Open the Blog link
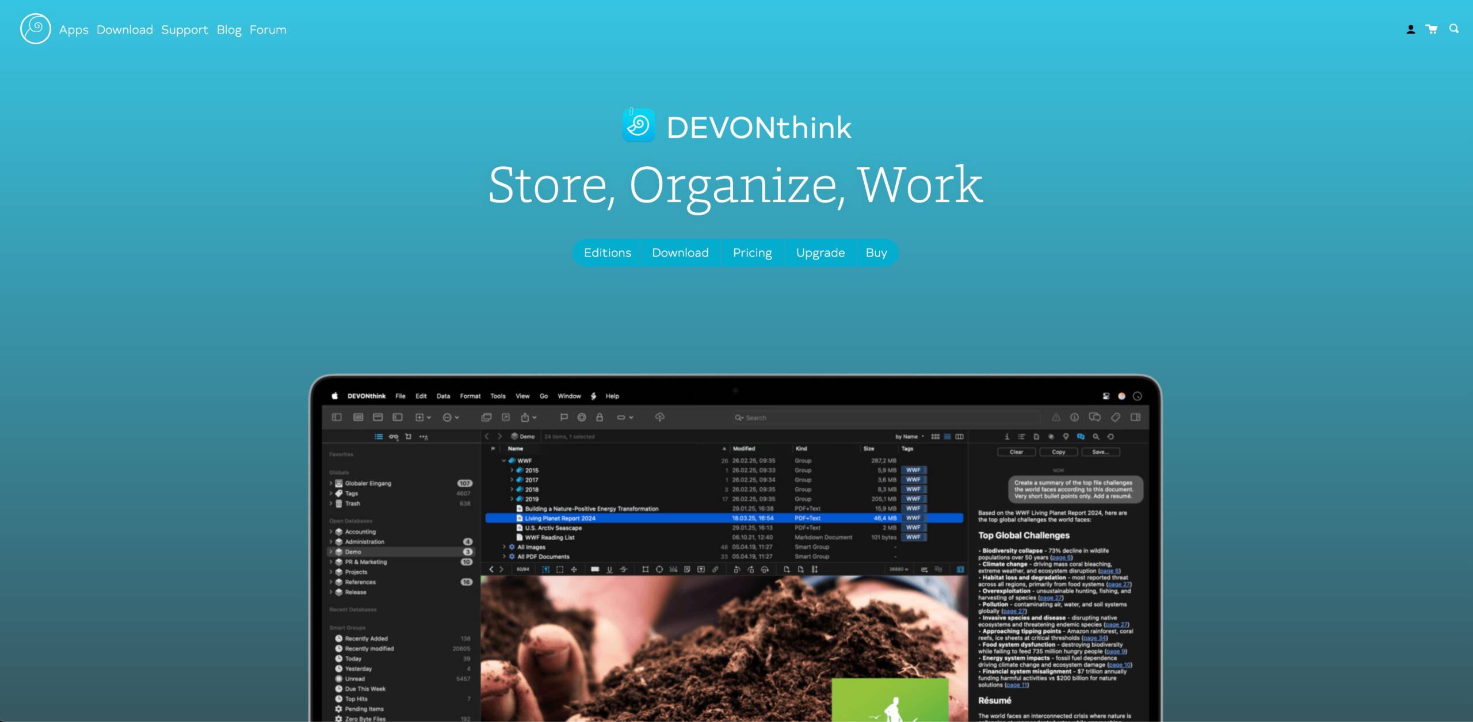1473x722 pixels. pos(229,30)
